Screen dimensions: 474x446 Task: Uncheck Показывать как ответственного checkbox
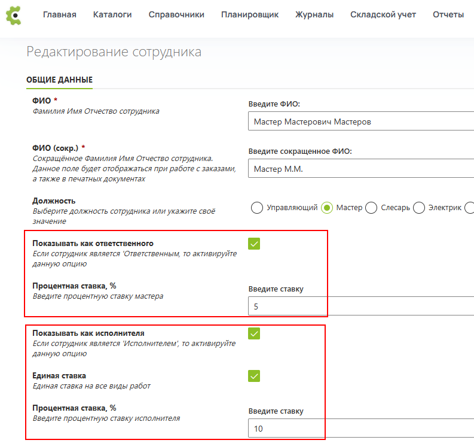tap(254, 244)
